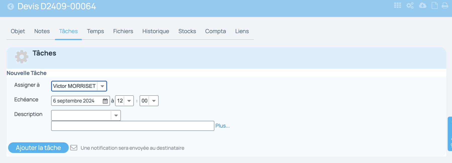Open the grid apps icon in header
Screen dimensions: 452x163
(398, 5)
